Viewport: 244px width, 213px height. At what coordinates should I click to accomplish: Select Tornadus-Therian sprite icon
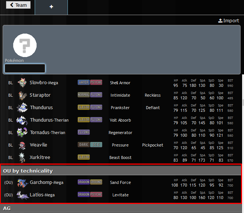coord(22,133)
